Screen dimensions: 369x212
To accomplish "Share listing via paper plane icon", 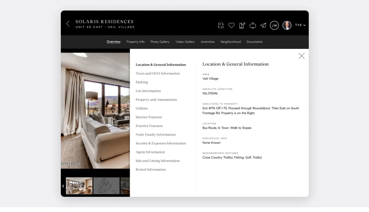I will coord(263,25).
